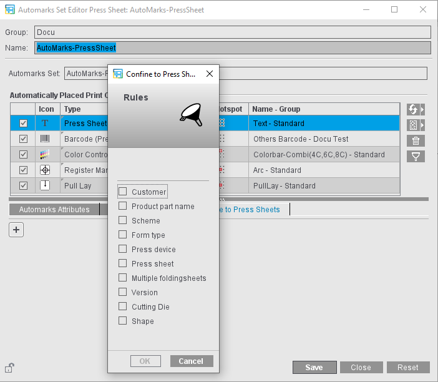
Task: Click the Pull Lay row icon
Action: tap(46, 185)
